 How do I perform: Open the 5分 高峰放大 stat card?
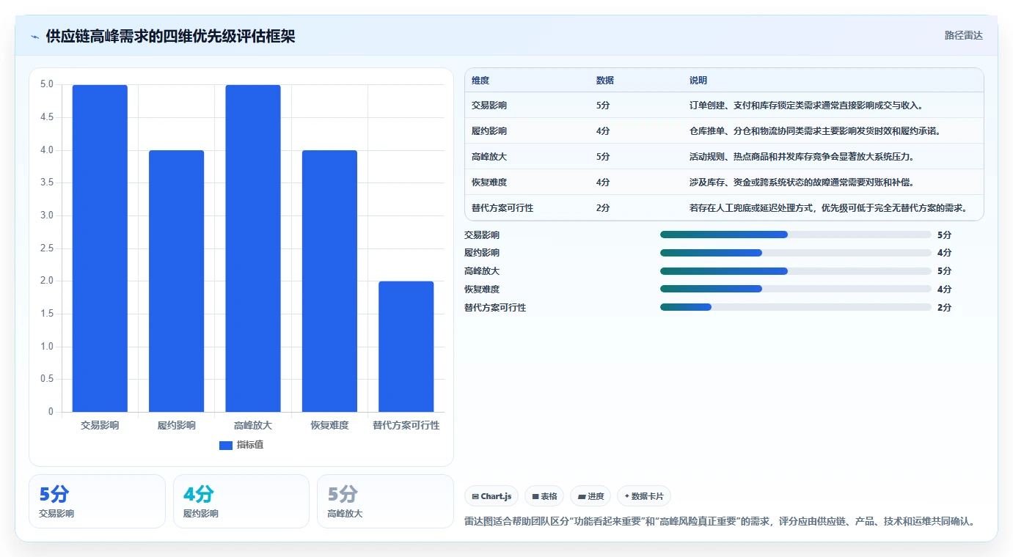[385, 501]
